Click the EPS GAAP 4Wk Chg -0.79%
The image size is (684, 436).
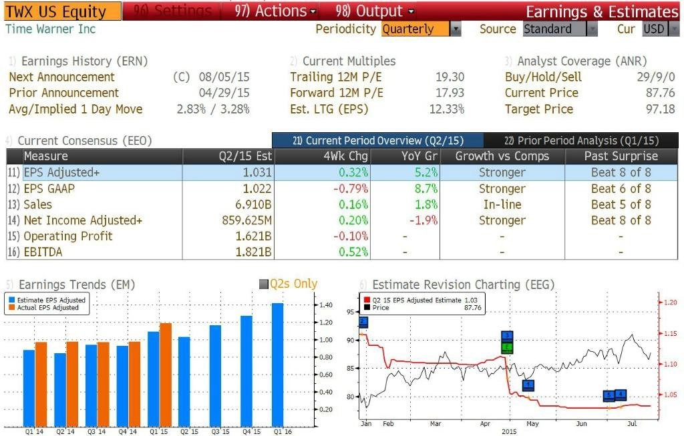351,189
